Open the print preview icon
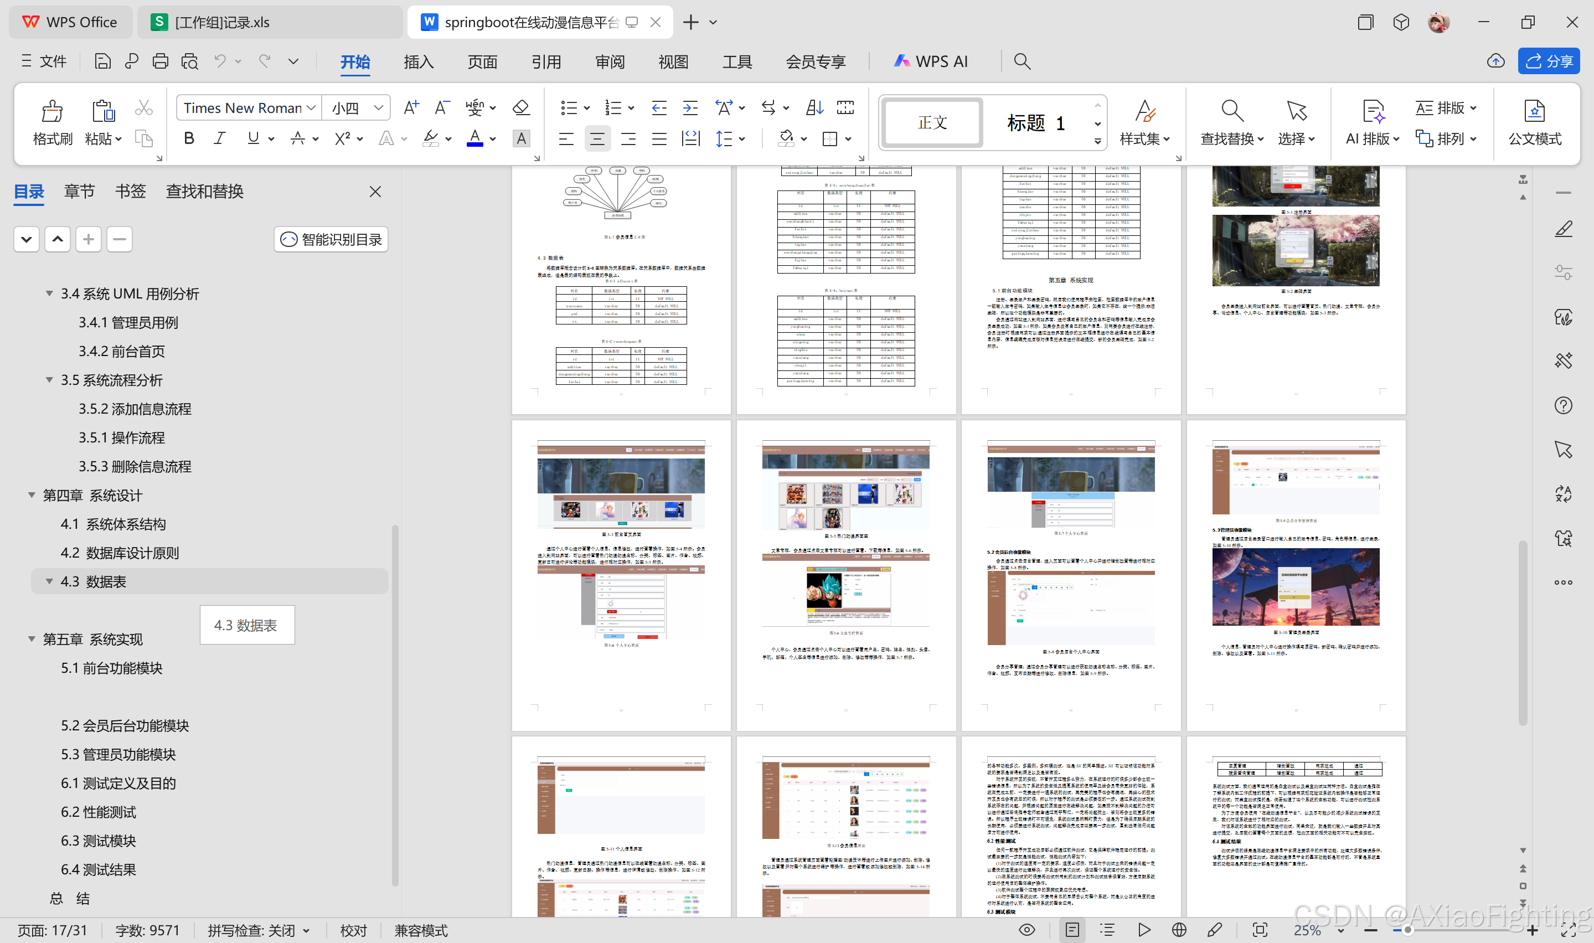Screen dimensions: 1594x943 189,61
